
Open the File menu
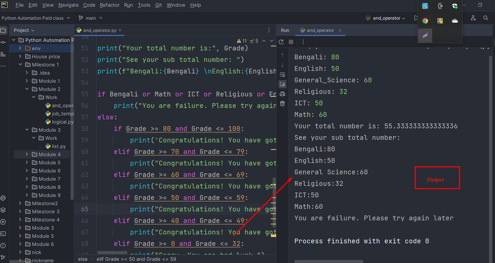point(19,5)
